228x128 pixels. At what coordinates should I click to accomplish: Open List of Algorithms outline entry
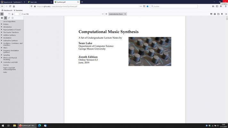tap(9, 21)
